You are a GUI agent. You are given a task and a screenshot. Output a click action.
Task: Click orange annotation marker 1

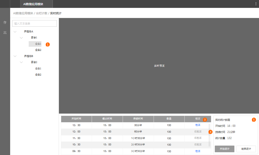coord(48,44)
